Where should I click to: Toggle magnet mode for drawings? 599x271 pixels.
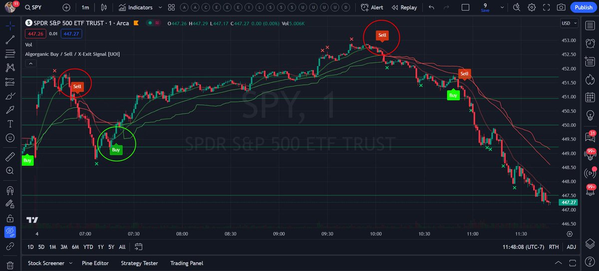(10, 190)
